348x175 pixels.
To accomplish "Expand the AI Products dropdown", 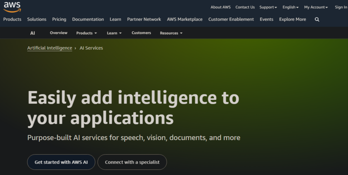I will [x=87, y=33].
